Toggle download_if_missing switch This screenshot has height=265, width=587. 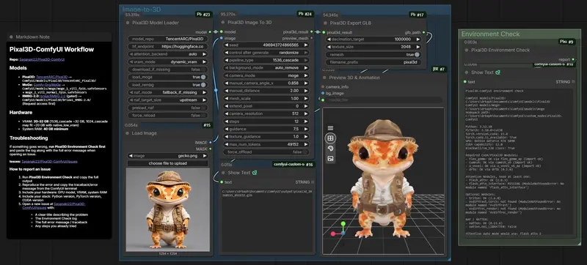203,70
